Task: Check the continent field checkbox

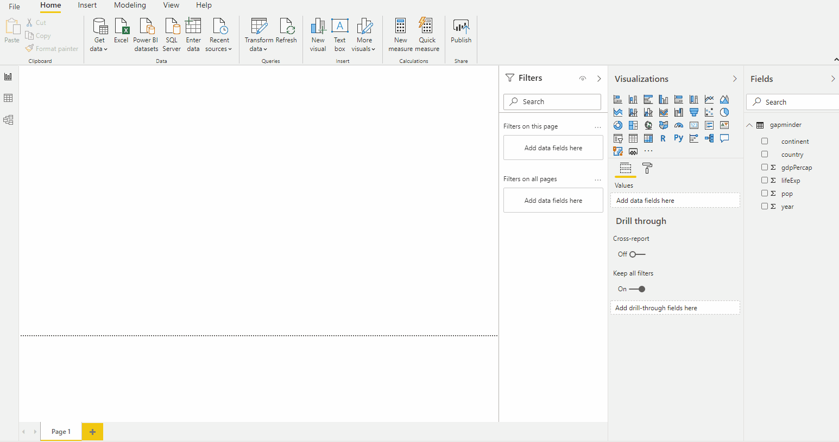Action: pos(765,142)
